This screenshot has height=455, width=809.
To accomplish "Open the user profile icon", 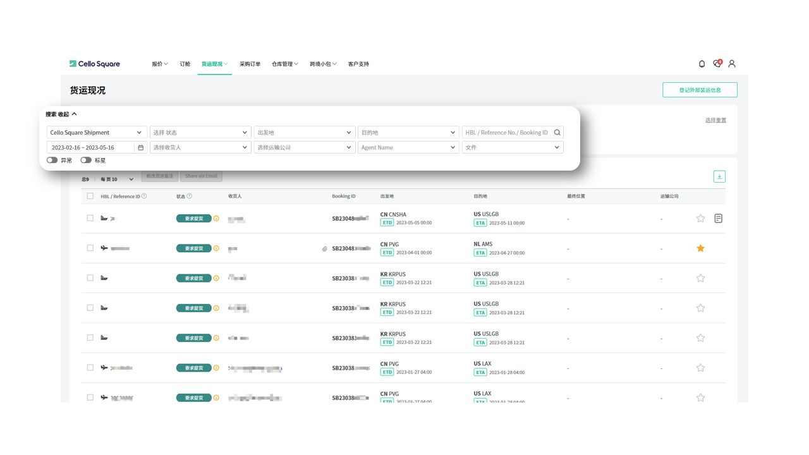I will tap(732, 64).
